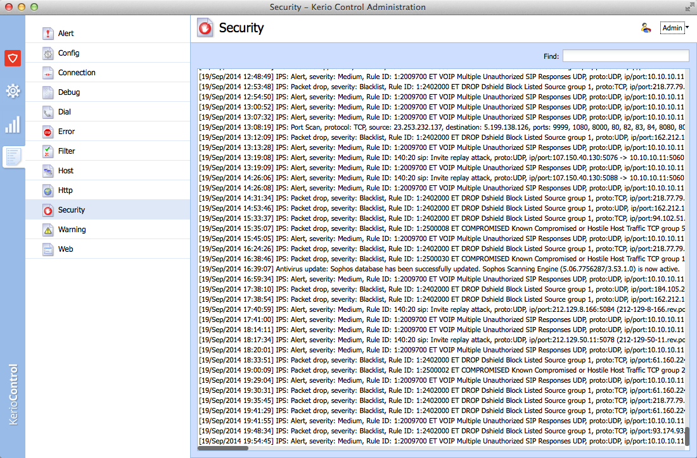Click the 18:17:34 Invite replay attack line
Screen dimensions: 697x458
(442, 340)
